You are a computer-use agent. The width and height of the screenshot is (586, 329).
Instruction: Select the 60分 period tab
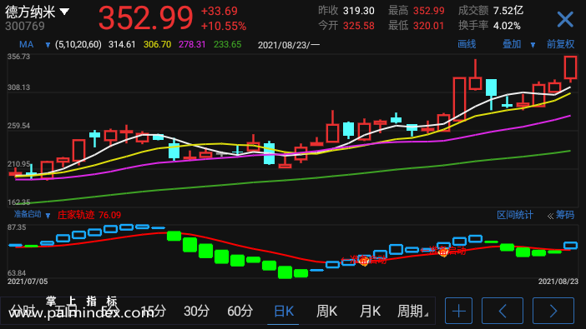pyautogui.click(x=240, y=312)
